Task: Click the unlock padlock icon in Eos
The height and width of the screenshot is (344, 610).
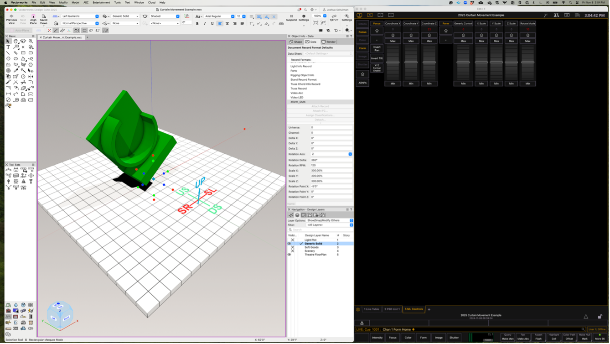Action: (600, 317)
